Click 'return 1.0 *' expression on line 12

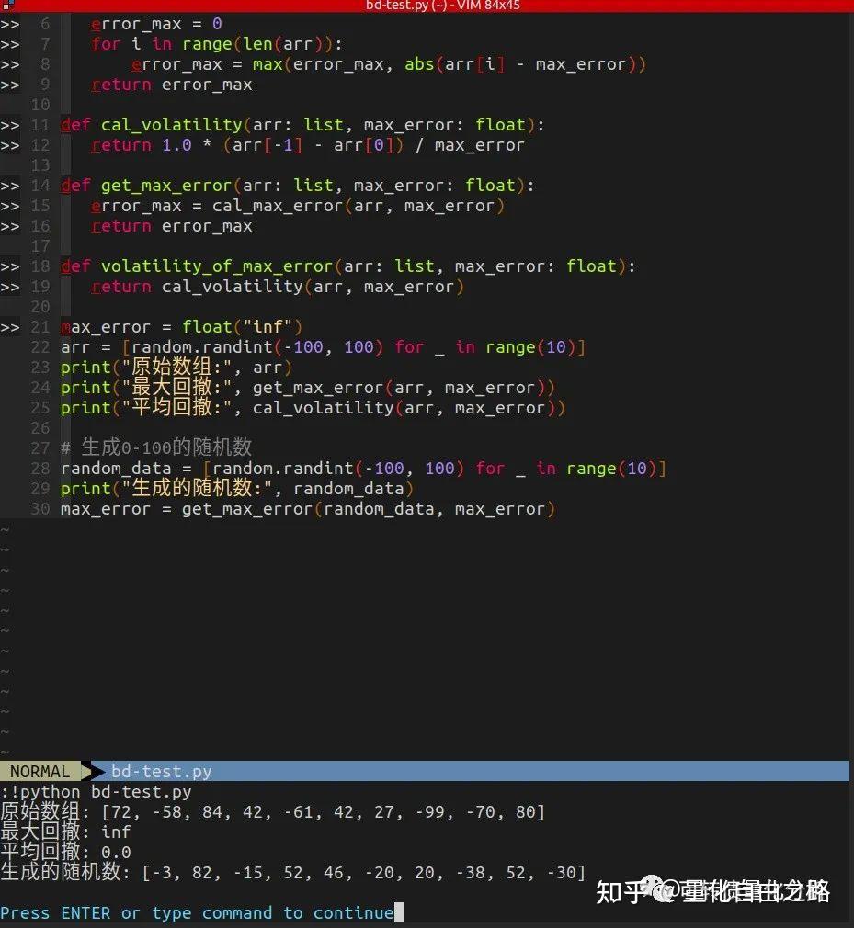pos(151,145)
